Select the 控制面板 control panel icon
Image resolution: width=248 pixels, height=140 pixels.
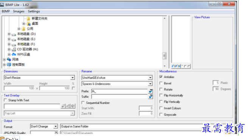(9, 65)
